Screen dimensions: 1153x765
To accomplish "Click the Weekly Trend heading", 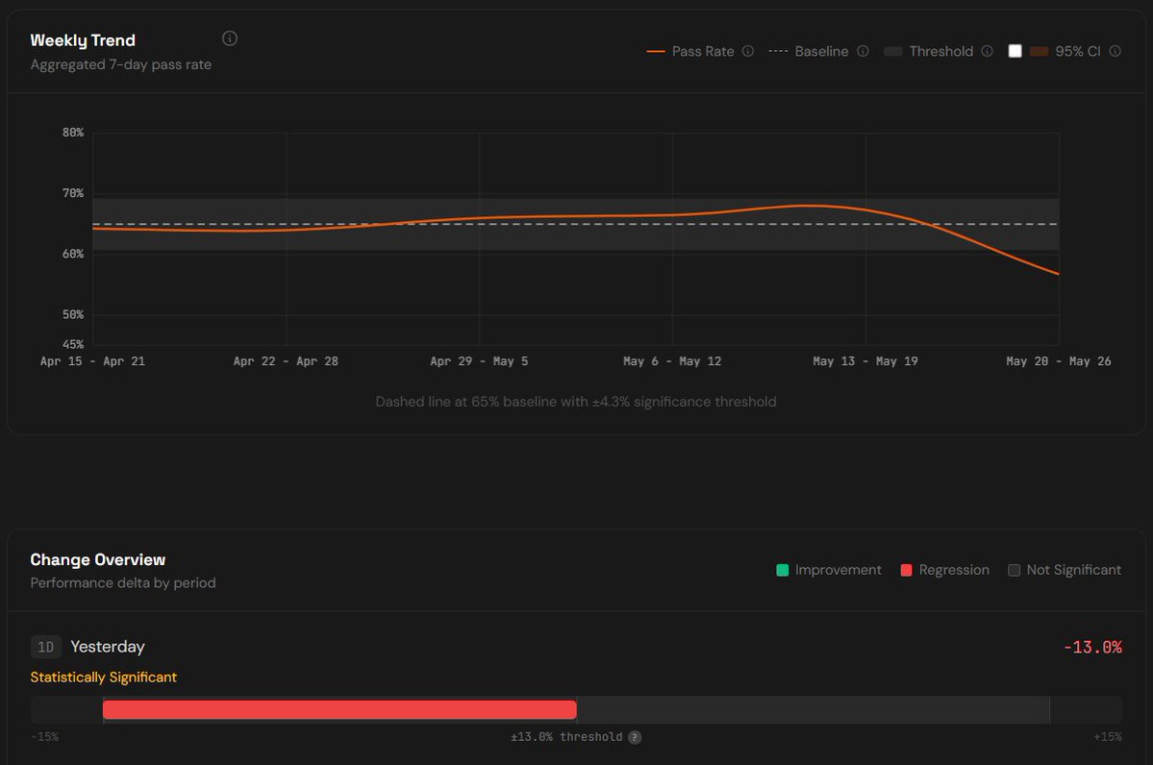I will click(x=83, y=40).
